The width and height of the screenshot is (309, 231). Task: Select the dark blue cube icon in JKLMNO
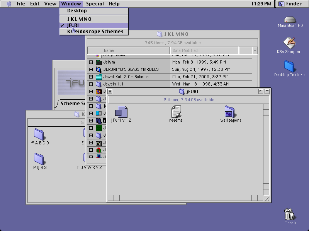point(99,121)
